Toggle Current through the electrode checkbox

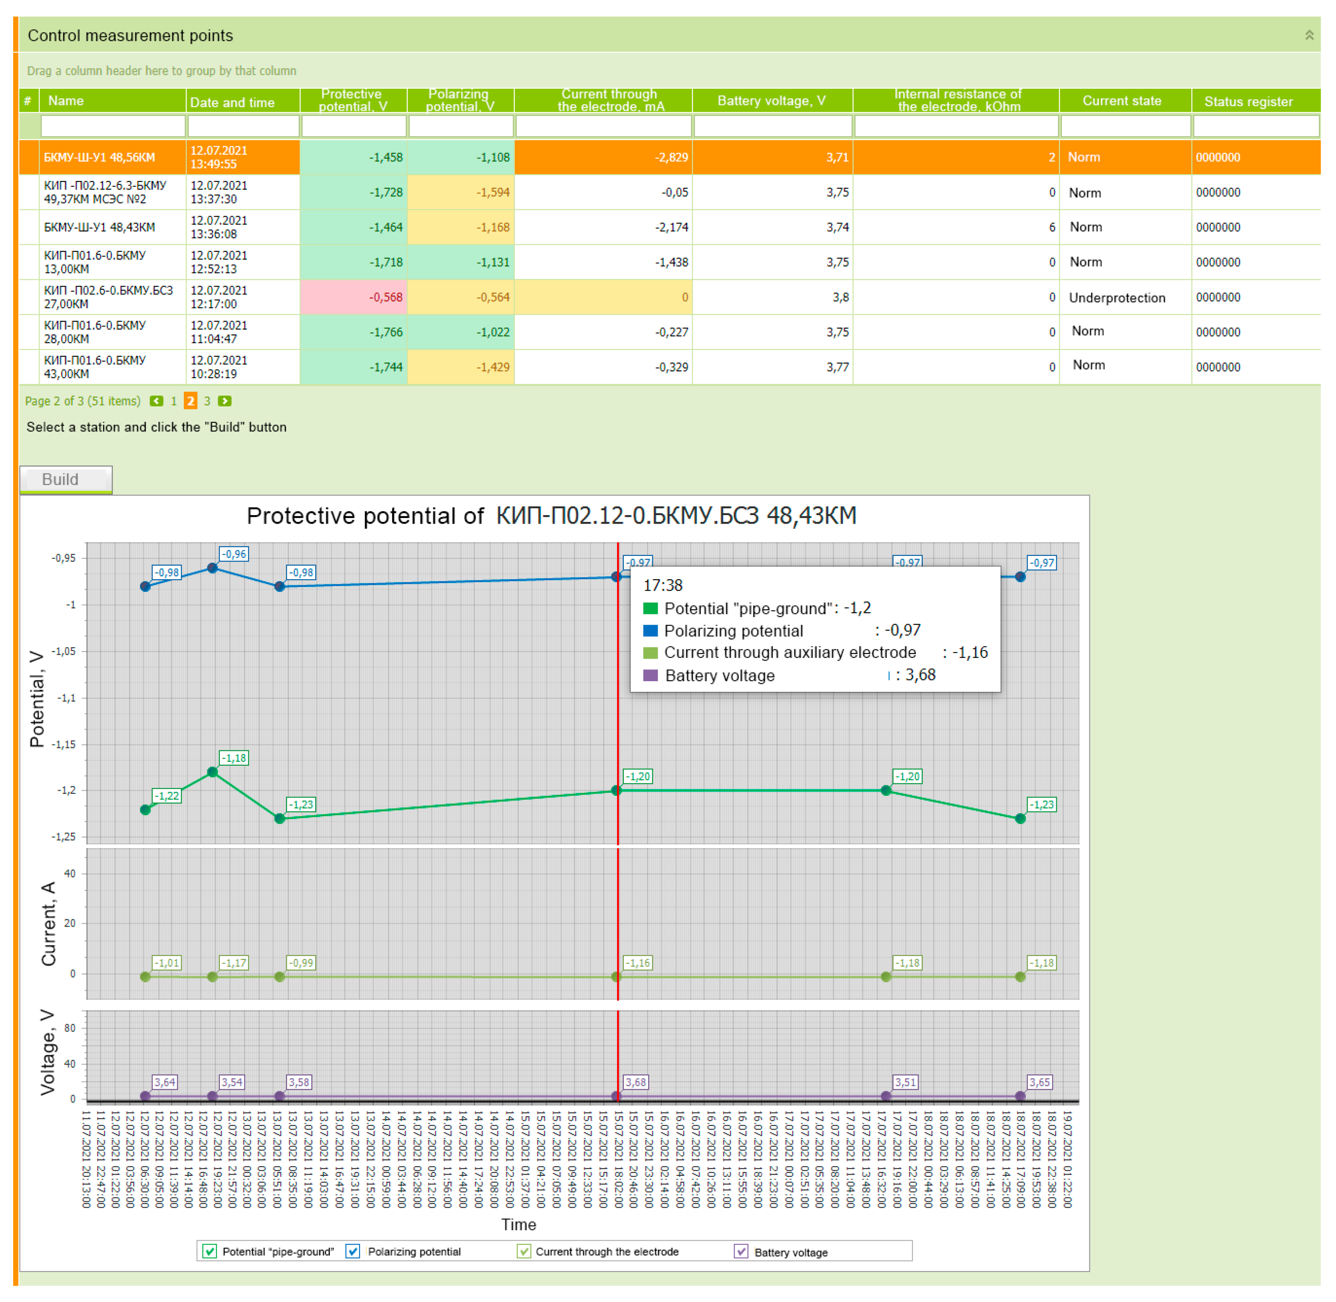523,1251
